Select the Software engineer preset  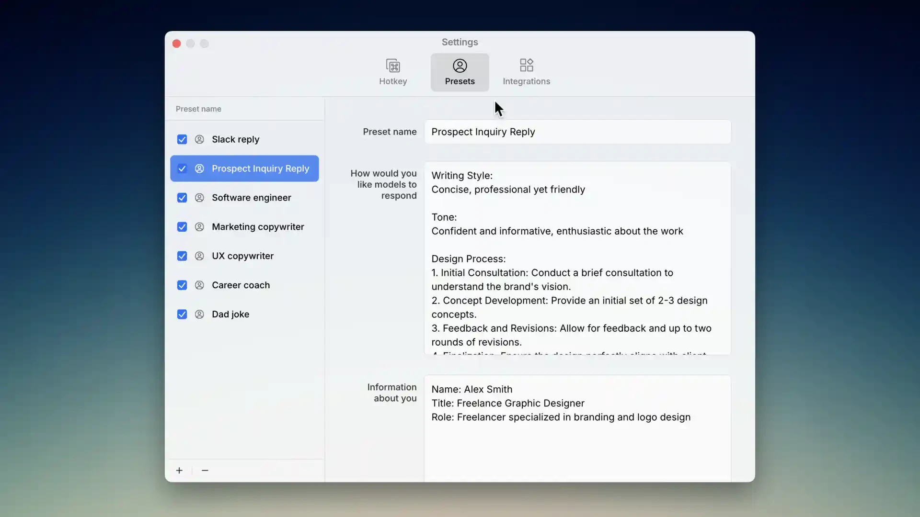(252, 198)
